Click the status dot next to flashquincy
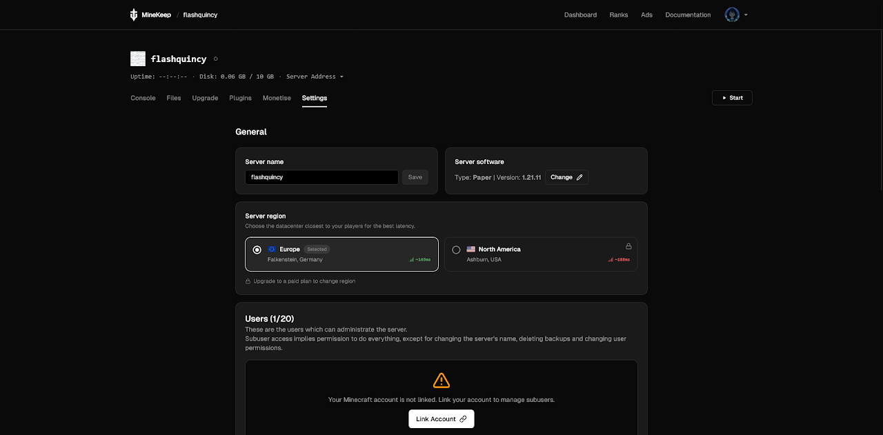The image size is (883, 435). point(215,59)
